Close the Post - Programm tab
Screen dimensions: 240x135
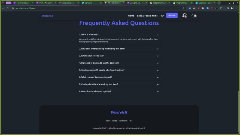coord(55,3)
